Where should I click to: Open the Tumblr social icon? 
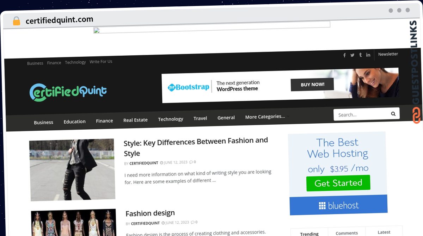coord(360,55)
